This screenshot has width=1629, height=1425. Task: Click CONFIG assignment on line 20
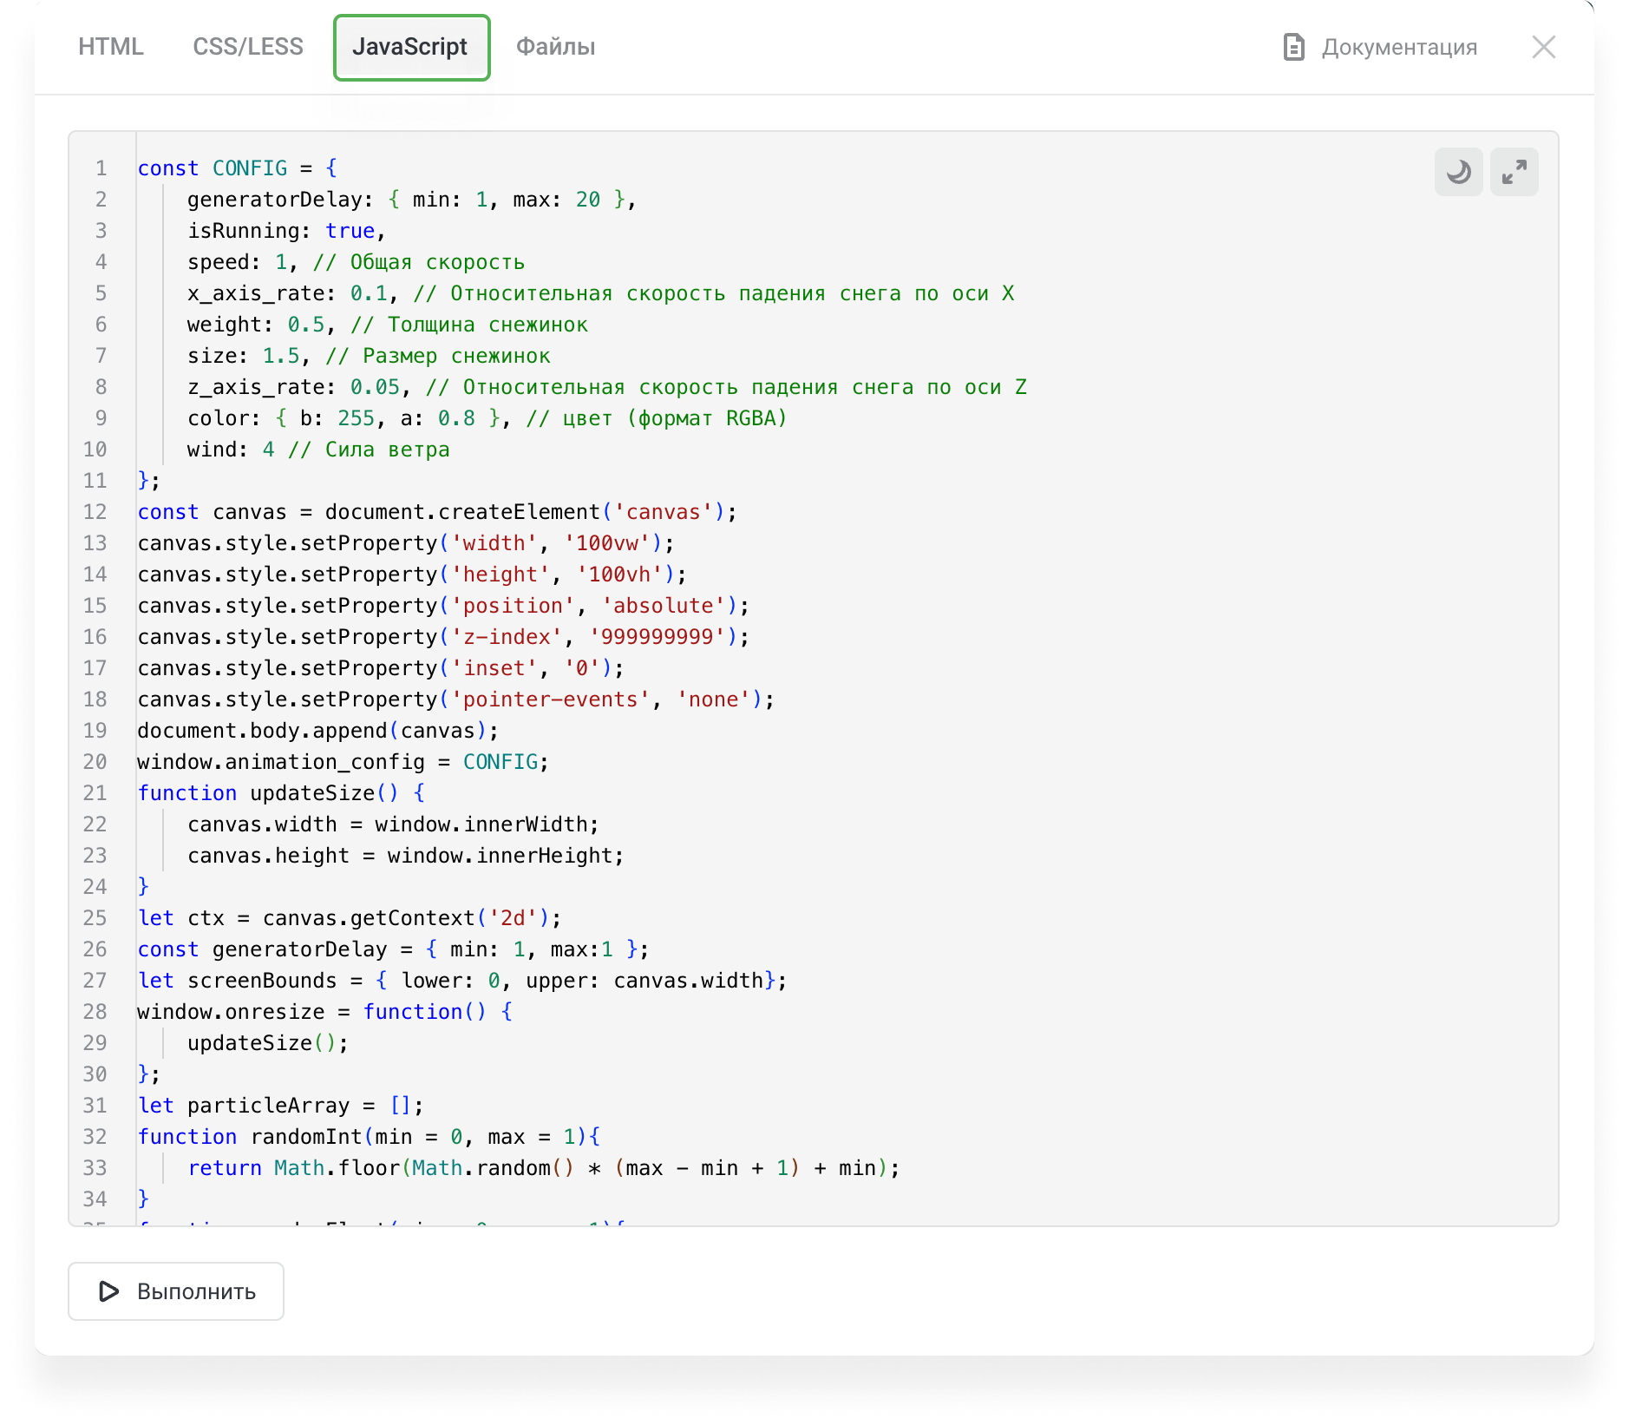(x=501, y=761)
